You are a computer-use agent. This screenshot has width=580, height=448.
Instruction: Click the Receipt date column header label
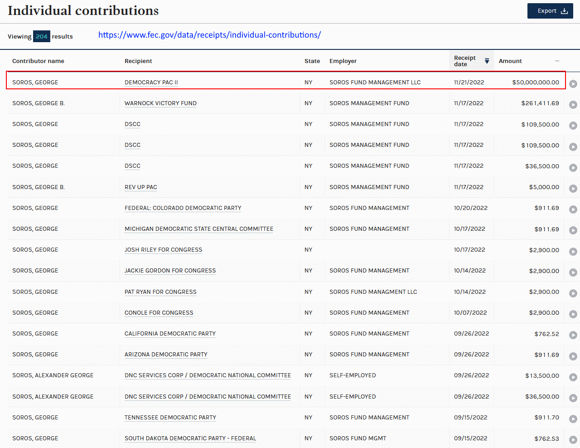tap(465, 61)
